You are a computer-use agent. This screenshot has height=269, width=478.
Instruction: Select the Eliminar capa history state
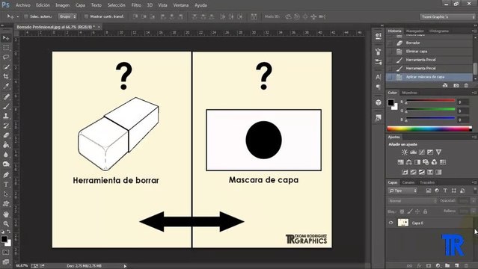point(429,52)
